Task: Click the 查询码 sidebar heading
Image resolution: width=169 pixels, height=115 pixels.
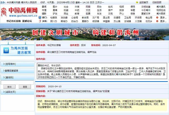Action: [17, 77]
